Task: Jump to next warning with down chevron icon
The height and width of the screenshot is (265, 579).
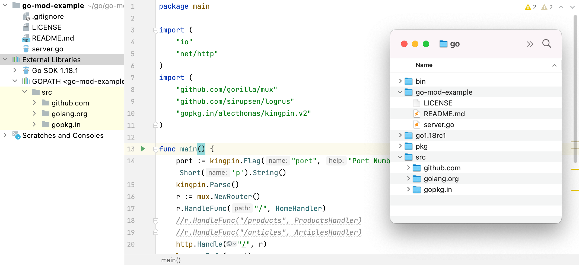Action: click(572, 7)
